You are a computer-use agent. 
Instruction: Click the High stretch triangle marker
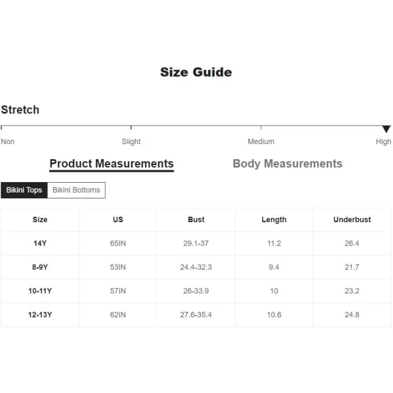coord(386,129)
